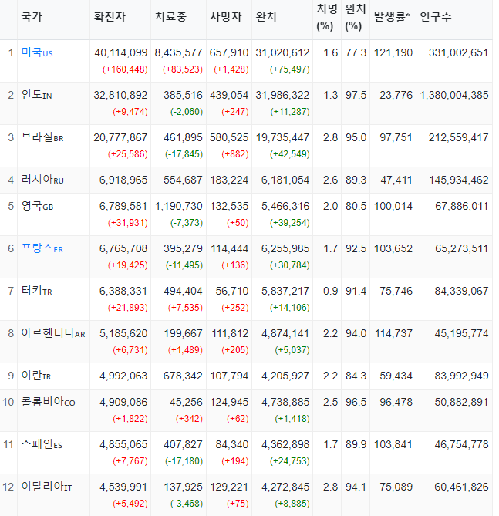The height and width of the screenshot is (516, 499).
Task: Click Iran active cases 678,342
Action: coord(183,376)
